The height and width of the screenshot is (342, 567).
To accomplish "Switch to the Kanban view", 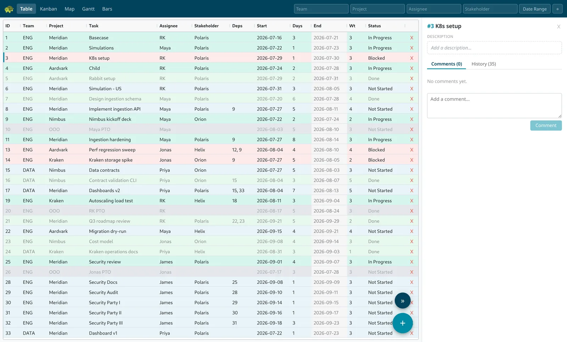I will (x=49, y=9).
